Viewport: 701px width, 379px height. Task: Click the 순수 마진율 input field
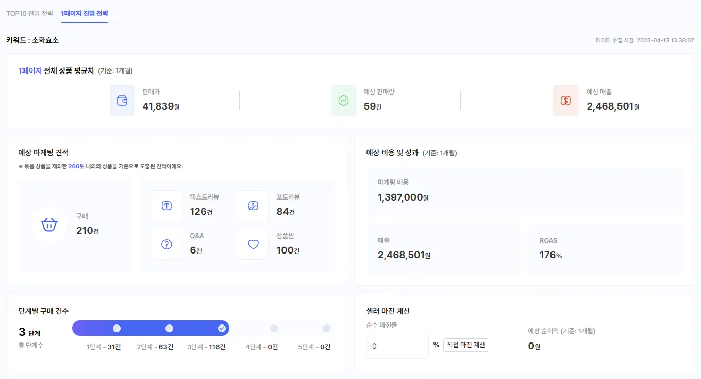tap(397, 346)
